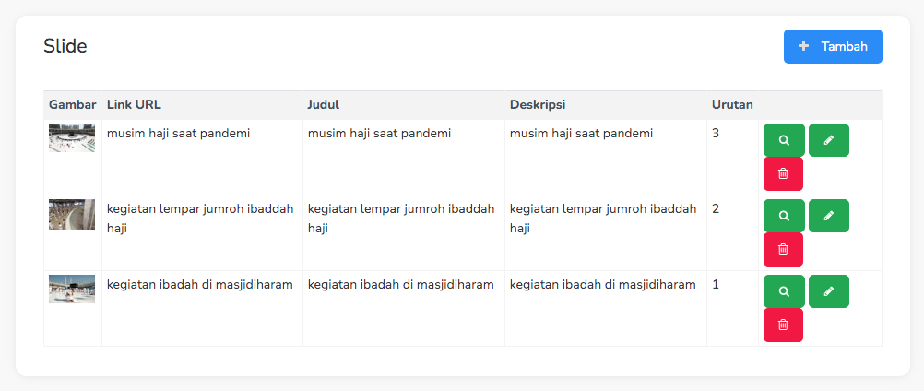Open thumbnail of kegiatan lempar jumroh row
Viewport: 924px width, 391px height.
pos(72,214)
